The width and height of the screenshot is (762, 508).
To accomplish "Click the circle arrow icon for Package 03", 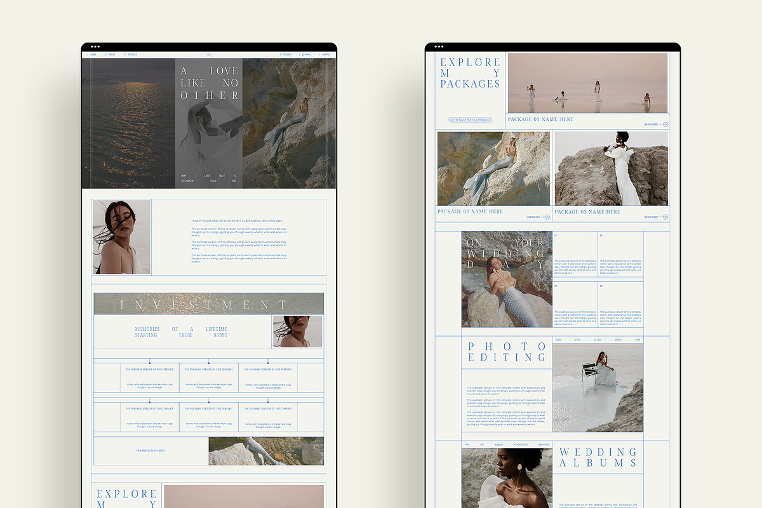I will 665,217.
